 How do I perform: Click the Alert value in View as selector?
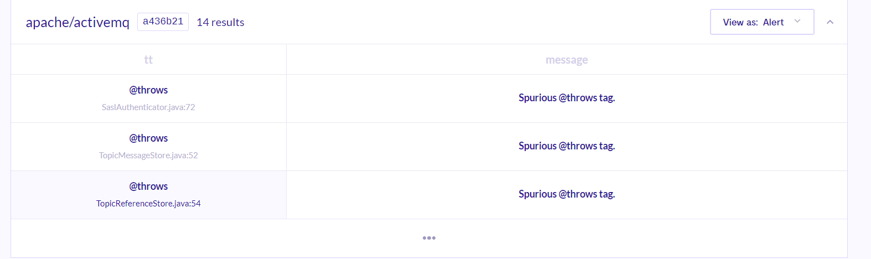(x=773, y=22)
